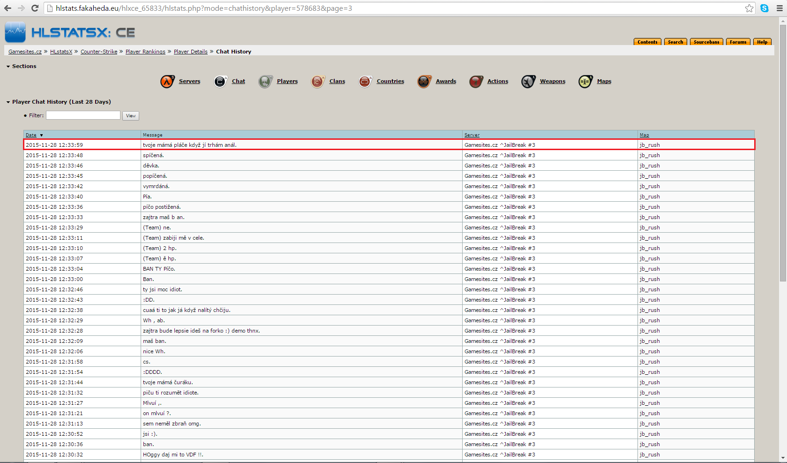Focus the Filter text field
Image resolution: width=787 pixels, height=463 pixels.
coord(83,115)
